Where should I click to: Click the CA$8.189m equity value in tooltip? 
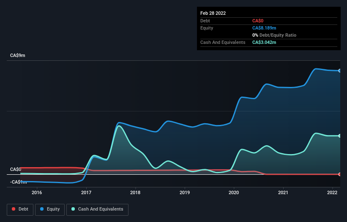coord(264,28)
